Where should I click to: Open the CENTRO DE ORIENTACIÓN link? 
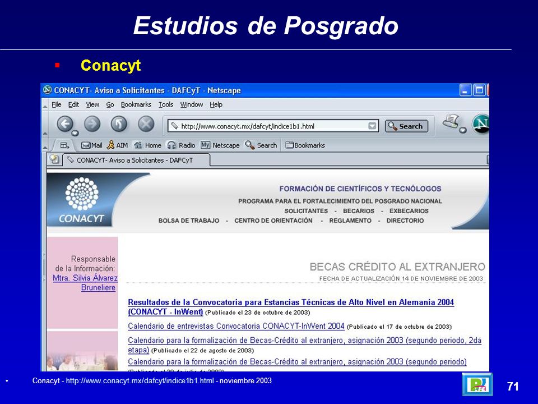point(273,221)
